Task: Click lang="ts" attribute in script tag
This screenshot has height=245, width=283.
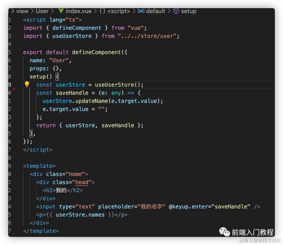Action: (x=64, y=20)
